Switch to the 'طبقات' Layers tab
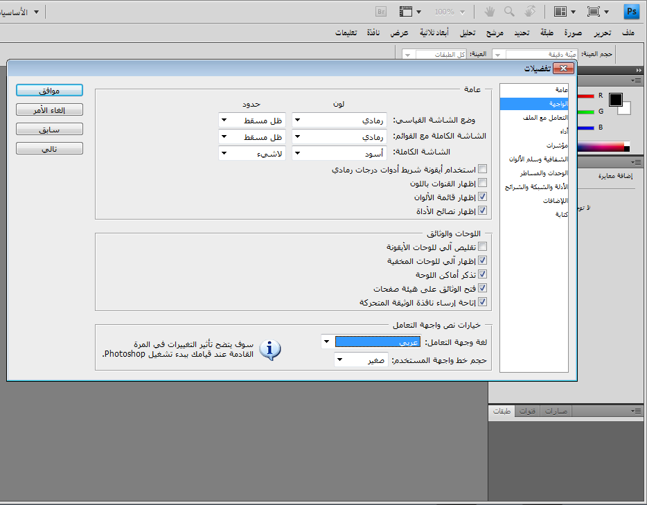 (502, 411)
